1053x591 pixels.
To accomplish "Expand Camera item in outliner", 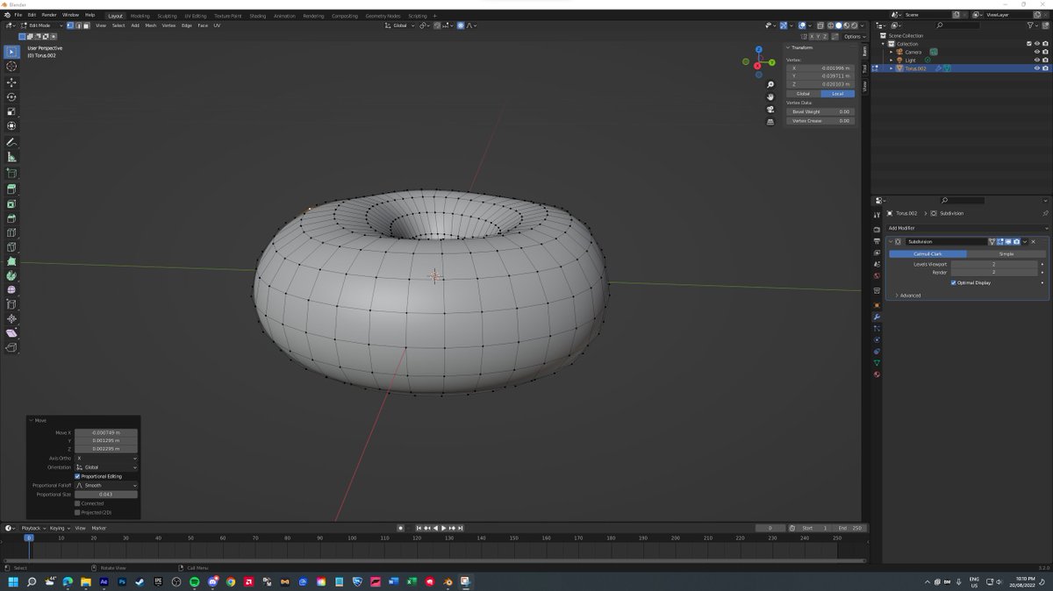I will [892, 52].
